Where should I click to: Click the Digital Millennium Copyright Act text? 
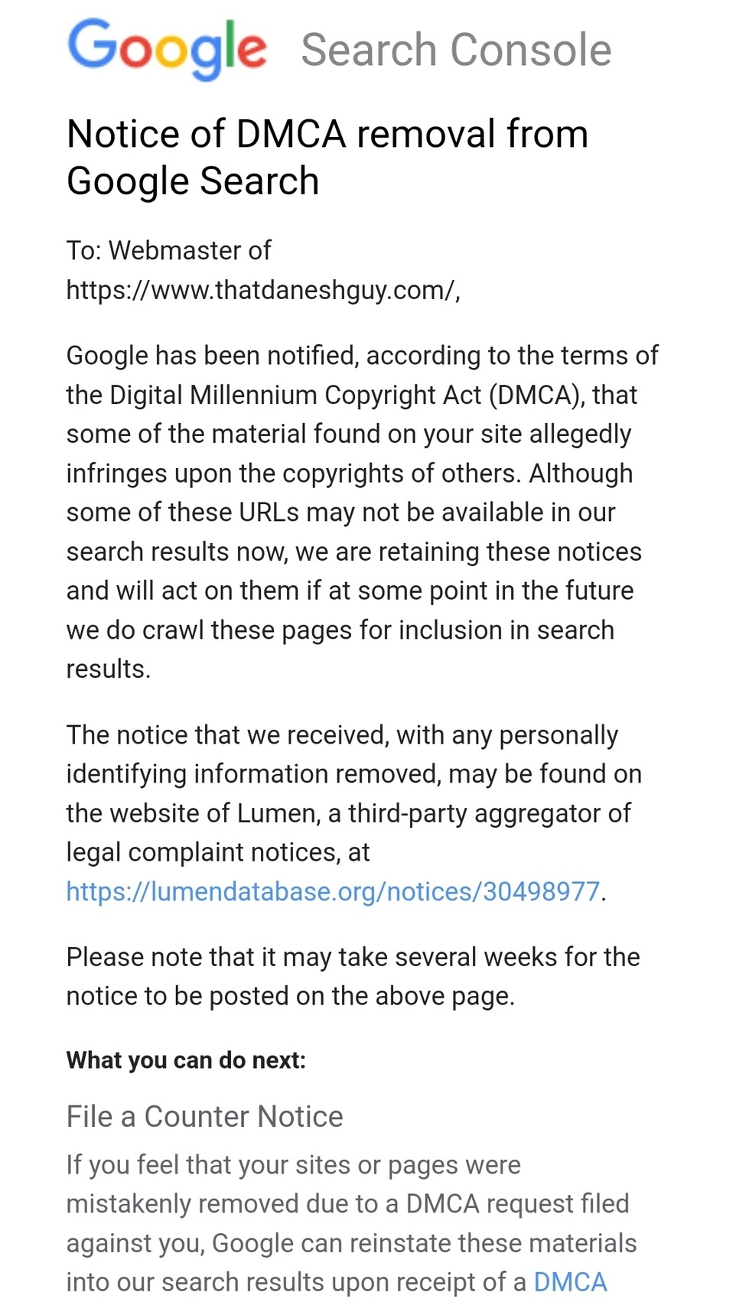click(x=295, y=395)
